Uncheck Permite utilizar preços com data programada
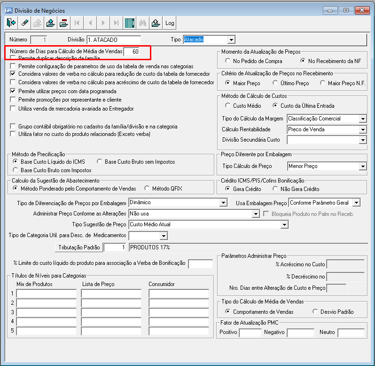The image size is (375, 366). click(13, 91)
